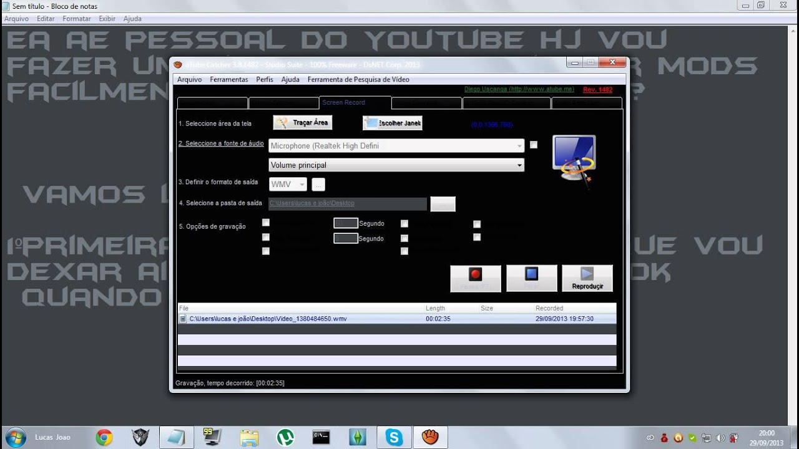Image resolution: width=799 pixels, height=449 pixels.
Task: Click the Creative Cloud tray icon
Action: point(650,438)
